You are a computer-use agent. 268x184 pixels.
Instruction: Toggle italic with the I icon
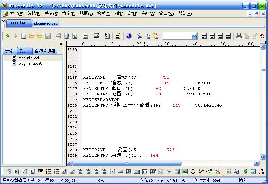click(x=24, y=171)
